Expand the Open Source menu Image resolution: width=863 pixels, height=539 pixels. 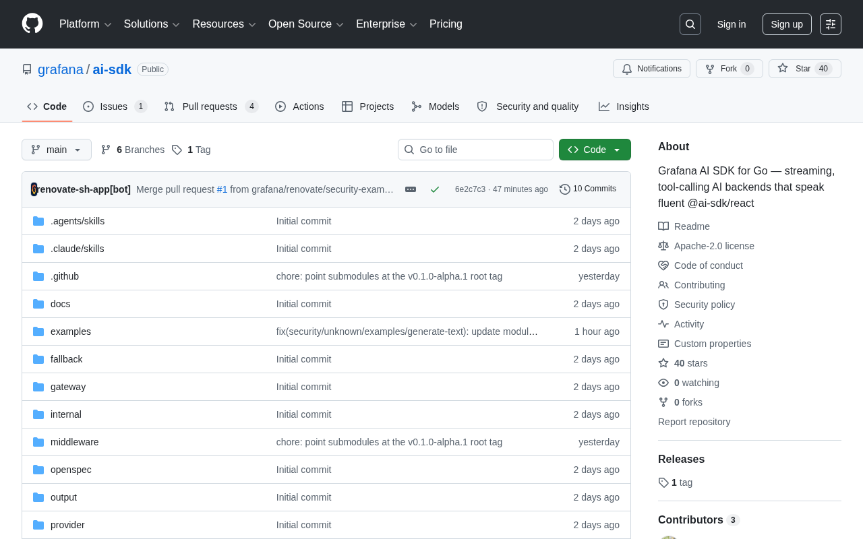coord(306,24)
